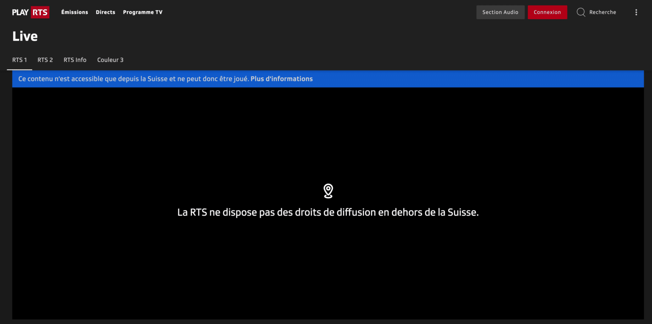Screen dimensions: 652x324
Task: Click the blue Suisse-only notice text
Action: 134,79
